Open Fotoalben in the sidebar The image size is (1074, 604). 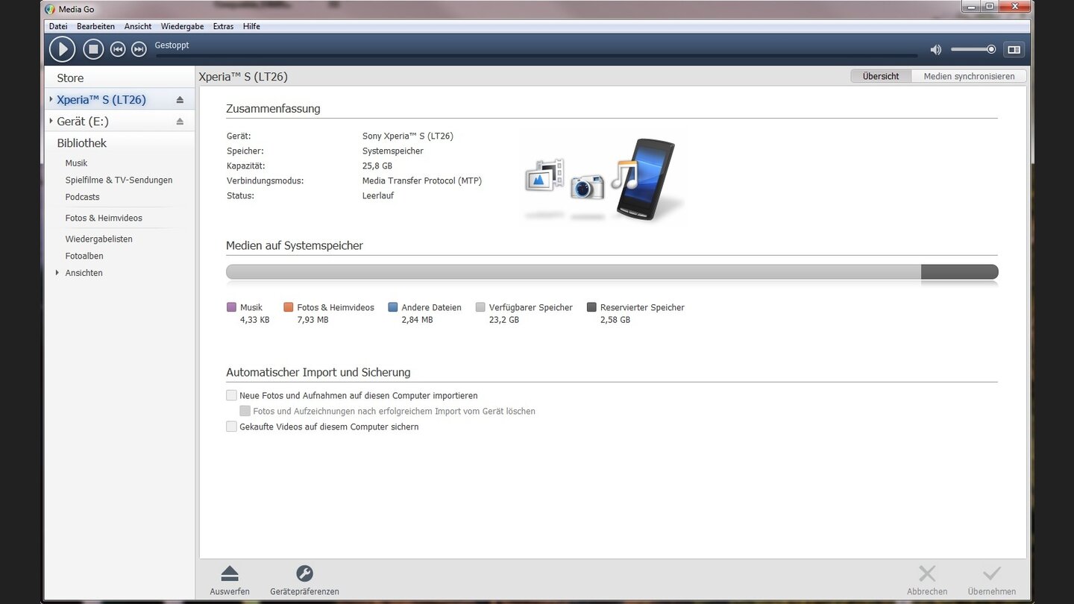point(84,256)
